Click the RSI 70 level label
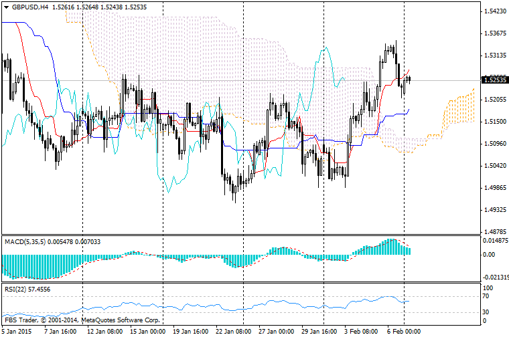Viewport: 509px width, 337px height. coord(486,296)
